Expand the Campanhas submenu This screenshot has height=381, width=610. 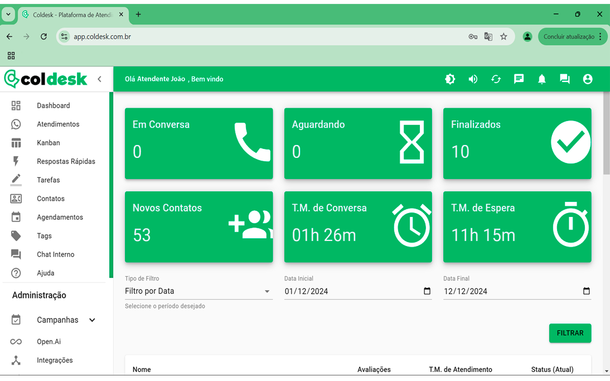tap(92, 320)
